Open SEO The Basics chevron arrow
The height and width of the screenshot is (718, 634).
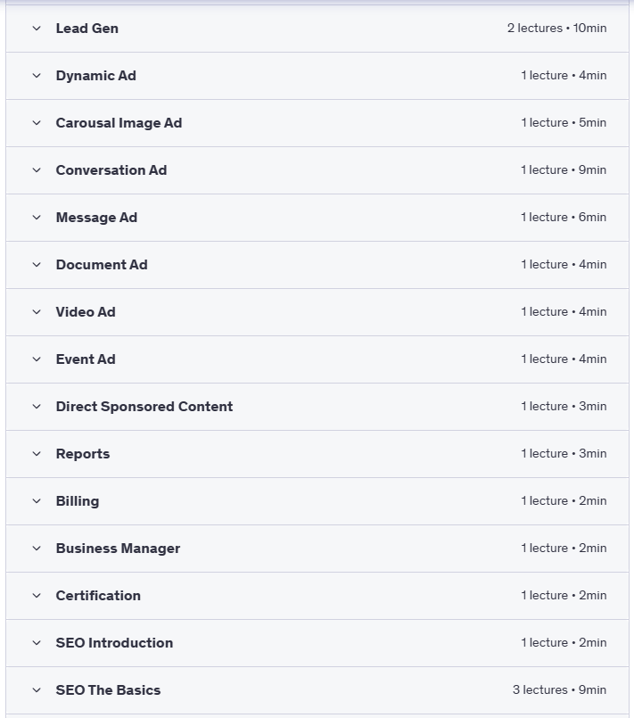click(37, 690)
